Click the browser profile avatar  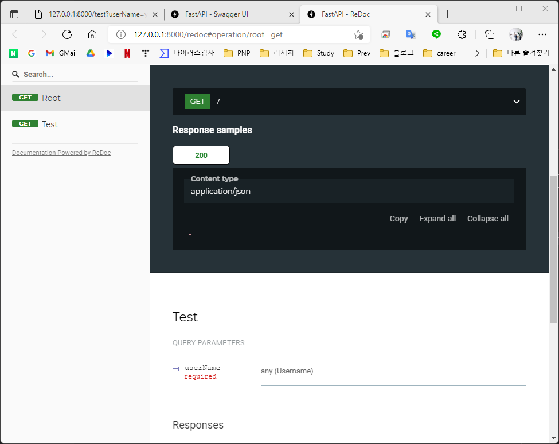[515, 34]
